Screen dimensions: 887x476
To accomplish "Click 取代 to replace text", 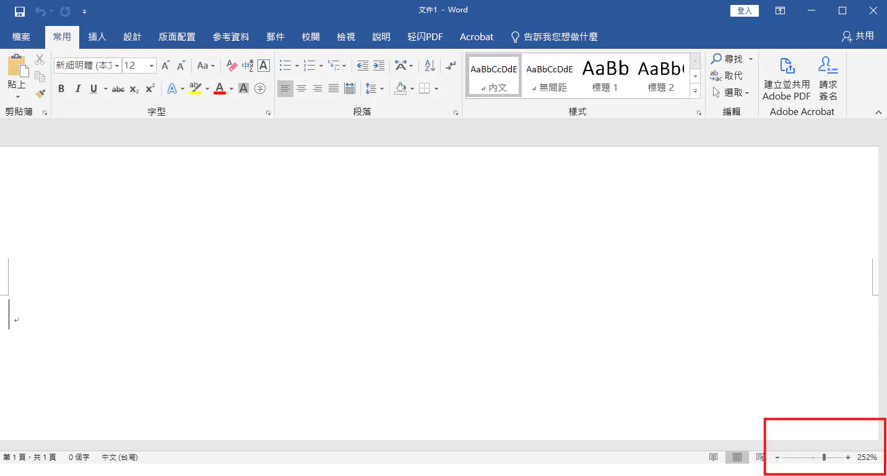I will [x=727, y=75].
